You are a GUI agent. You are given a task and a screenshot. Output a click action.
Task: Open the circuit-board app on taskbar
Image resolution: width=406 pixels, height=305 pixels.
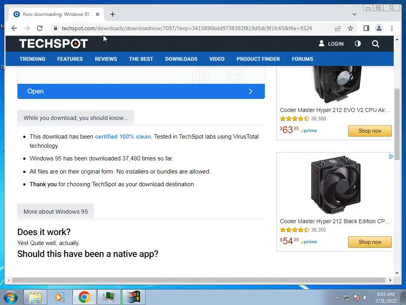(x=109, y=297)
